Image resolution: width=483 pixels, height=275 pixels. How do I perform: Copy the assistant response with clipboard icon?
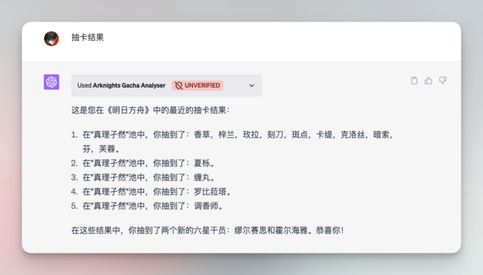pyautogui.click(x=414, y=80)
